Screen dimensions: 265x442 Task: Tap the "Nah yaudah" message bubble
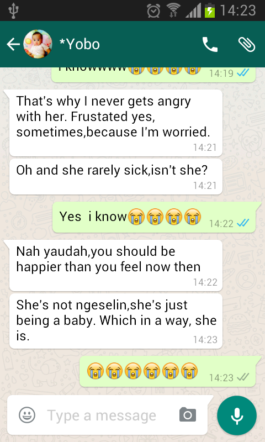click(x=116, y=266)
